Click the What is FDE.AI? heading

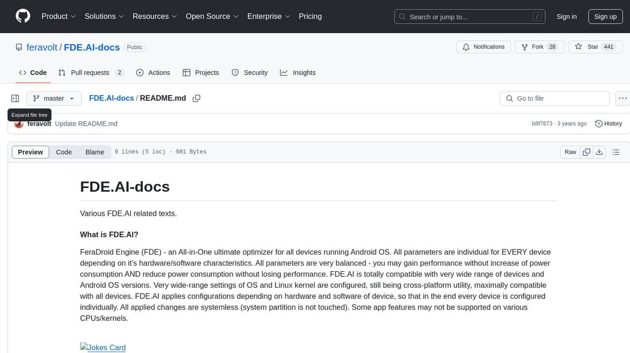click(x=109, y=234)
